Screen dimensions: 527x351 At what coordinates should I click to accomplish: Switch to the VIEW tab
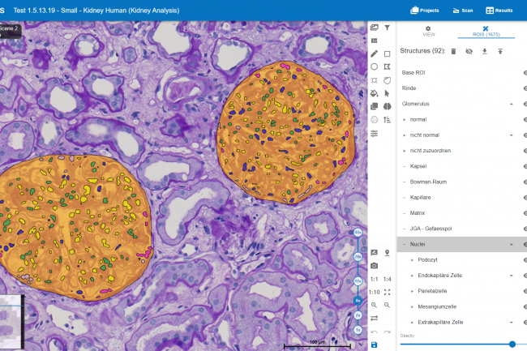429,32
